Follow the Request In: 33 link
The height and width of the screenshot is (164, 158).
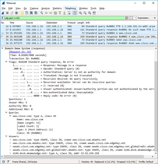click(x=20, y=52)
